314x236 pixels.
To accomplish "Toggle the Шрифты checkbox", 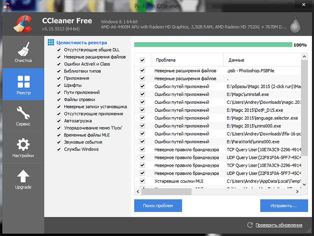I will pyautogui.click(x=59, y=85).
